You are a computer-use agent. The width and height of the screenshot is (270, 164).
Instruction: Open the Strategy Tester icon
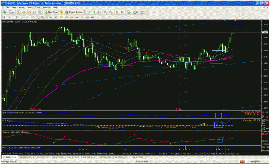[40, 12]
